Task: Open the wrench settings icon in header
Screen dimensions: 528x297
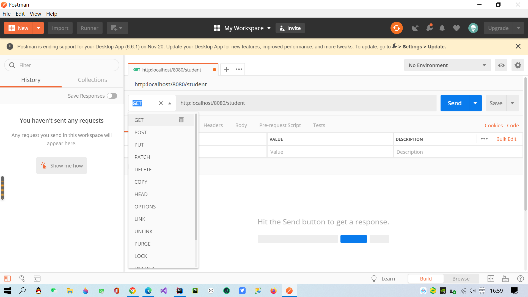Action: [429, 28]
